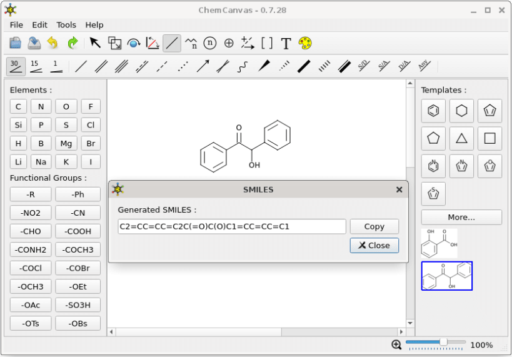512x357 pixels.
Task: Select the Rotate tool icon
Action: click(134, 43)
